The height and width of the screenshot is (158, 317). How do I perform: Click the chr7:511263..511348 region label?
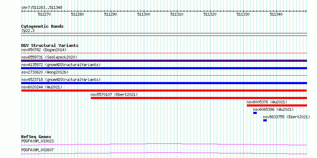[x=42, y=8]
